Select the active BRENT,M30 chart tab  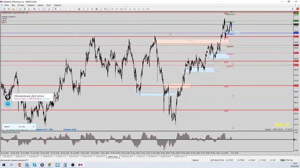click(x=113, y=157)
